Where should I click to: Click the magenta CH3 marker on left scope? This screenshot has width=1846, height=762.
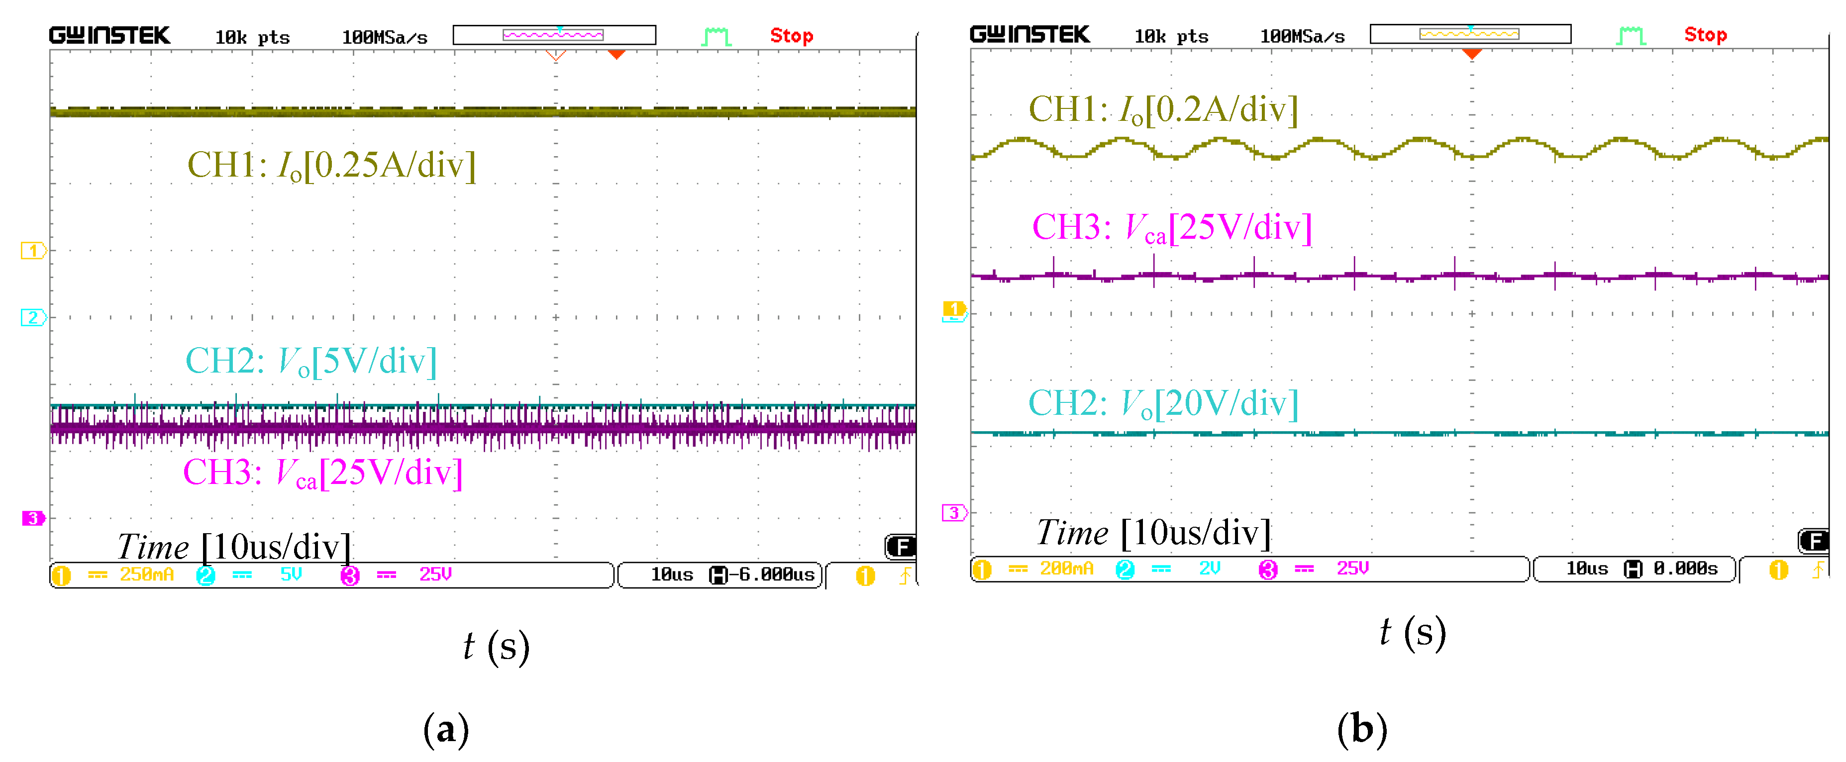[x=33, y=518]
